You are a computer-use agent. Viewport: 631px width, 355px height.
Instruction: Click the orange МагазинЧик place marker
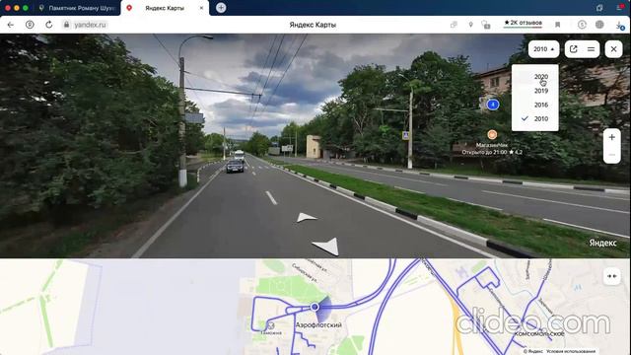click(x=492, y=134)
